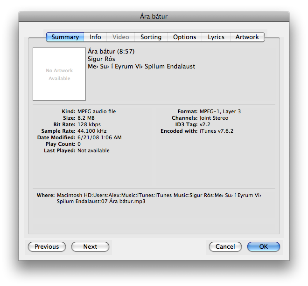Click the Channels value Joint Stereo

214,118
